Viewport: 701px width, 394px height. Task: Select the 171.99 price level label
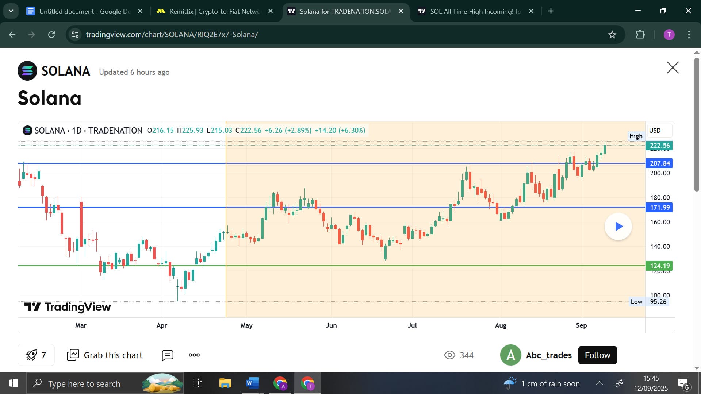point(659,208)
